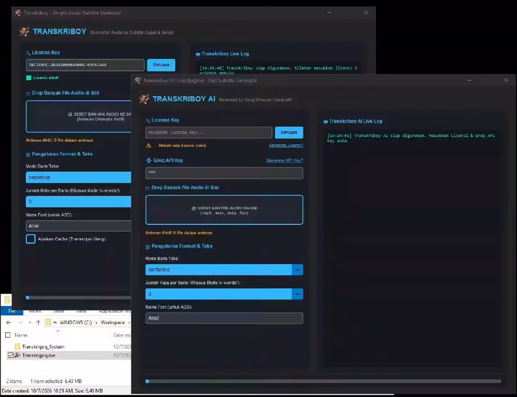
Task: Click music icon inside back window drop zone
Action: point(70,114)
